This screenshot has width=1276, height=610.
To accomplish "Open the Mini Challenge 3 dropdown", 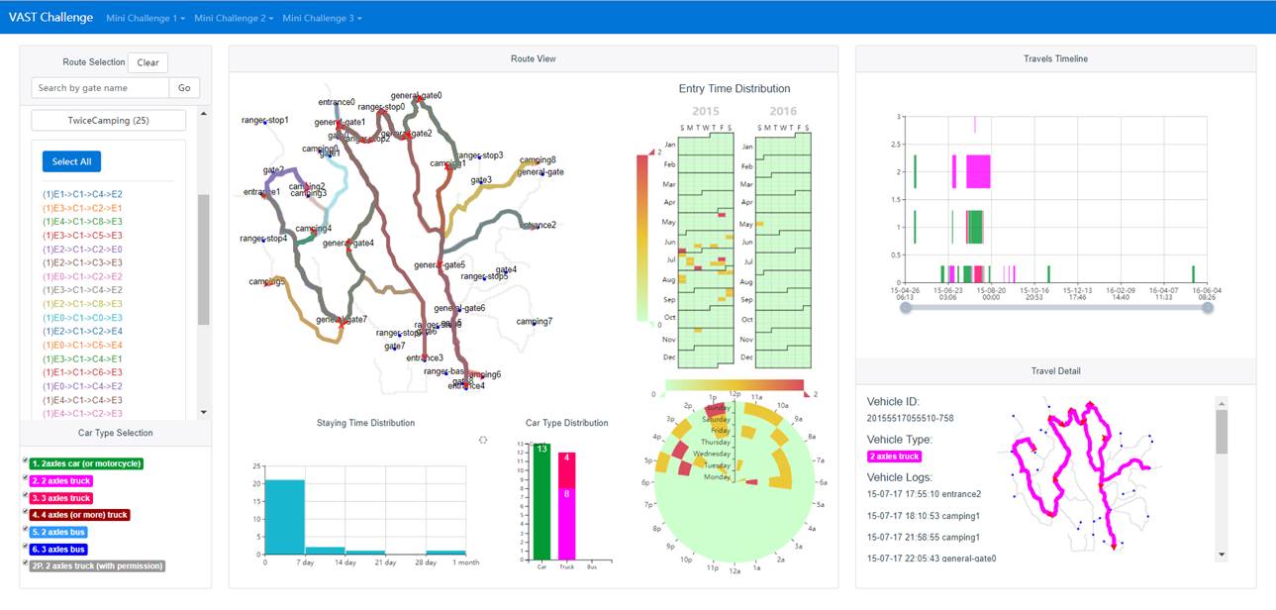I will 321,18.
